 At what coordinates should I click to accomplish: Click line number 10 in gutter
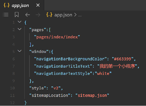tap(12, 88)
